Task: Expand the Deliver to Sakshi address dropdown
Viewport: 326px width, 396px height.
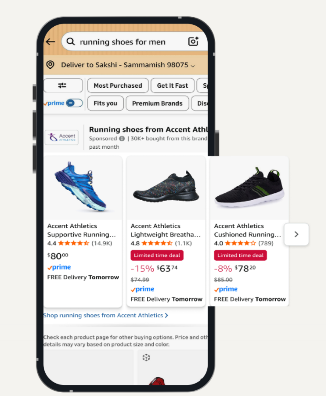Action: point(193,65)
